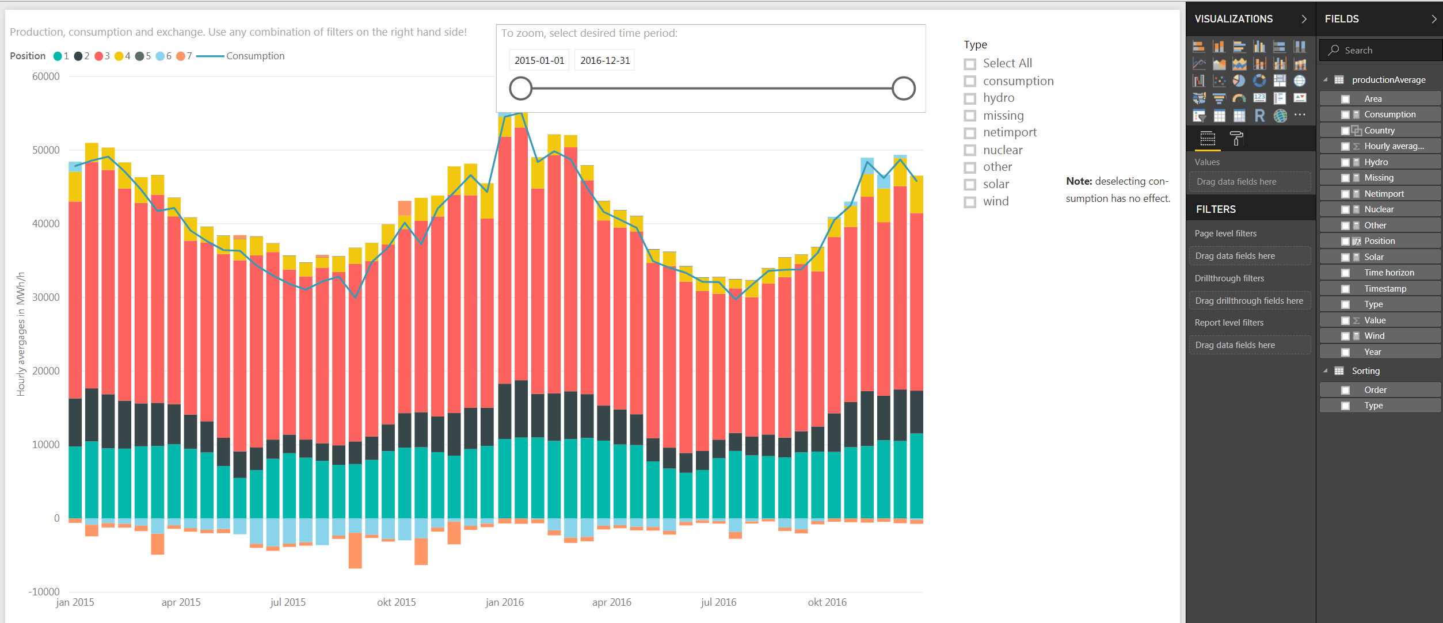Choose the map globe visualization
Viewport: 1443px width, 623px height.
(x=1300, y=81)
